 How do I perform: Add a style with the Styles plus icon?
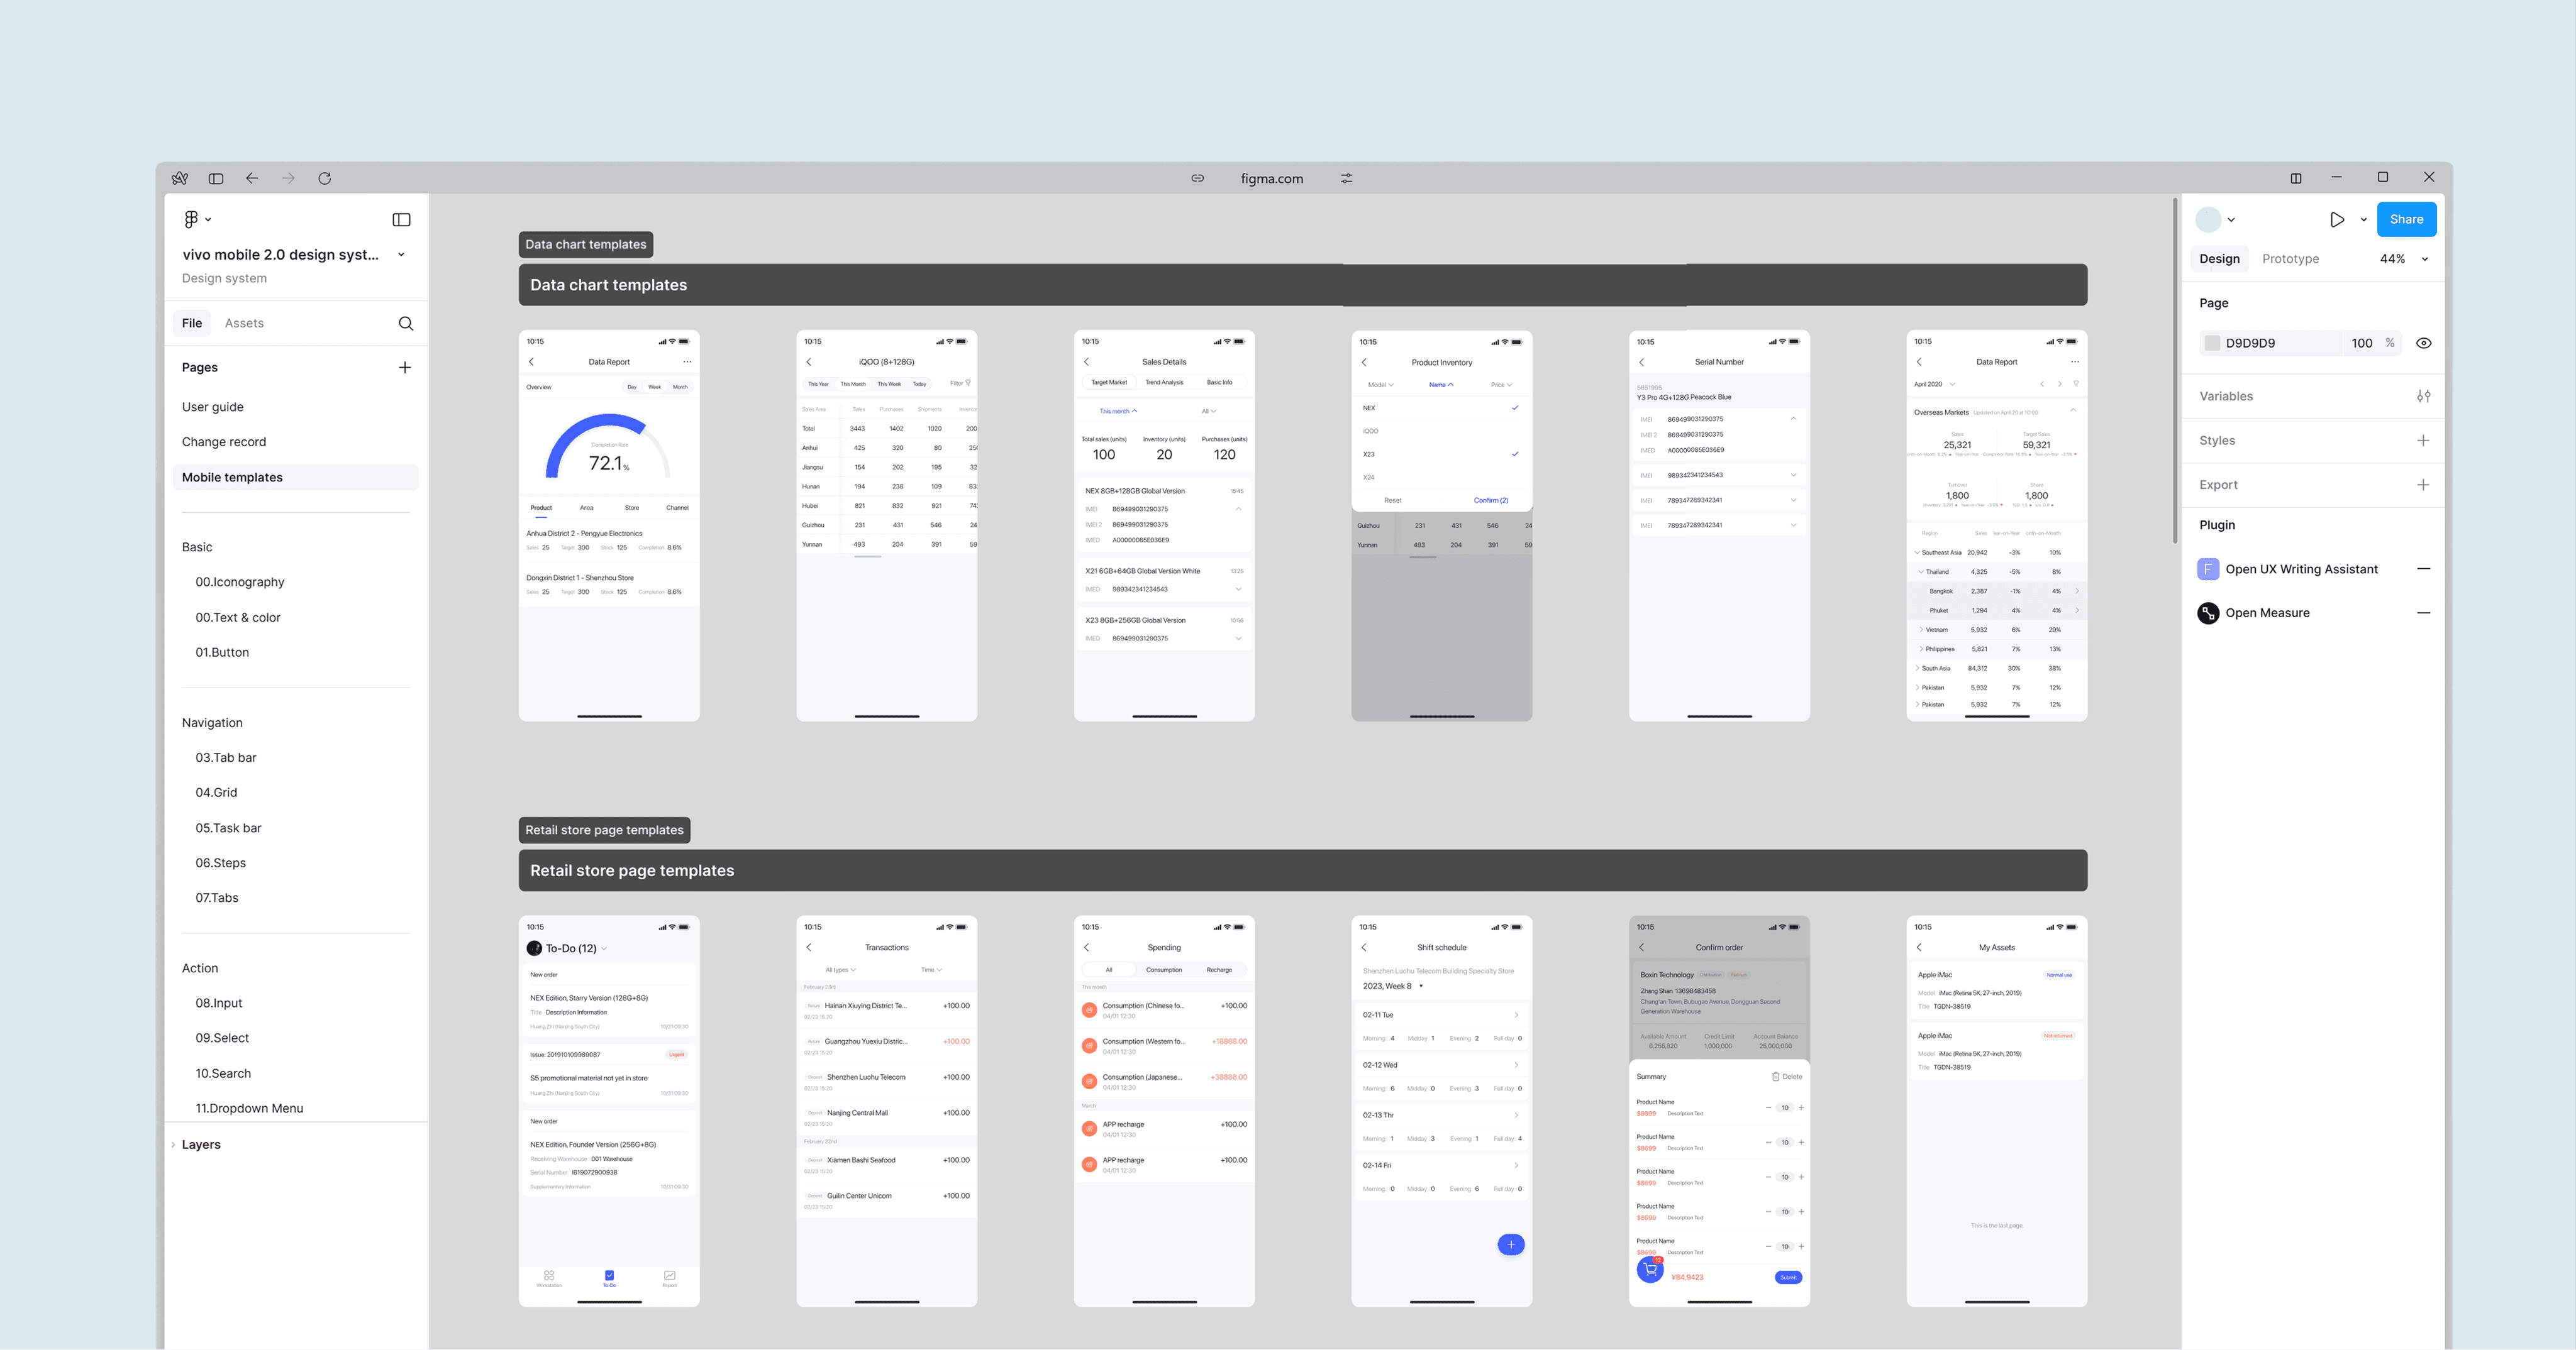click(x=2423, y=441)
